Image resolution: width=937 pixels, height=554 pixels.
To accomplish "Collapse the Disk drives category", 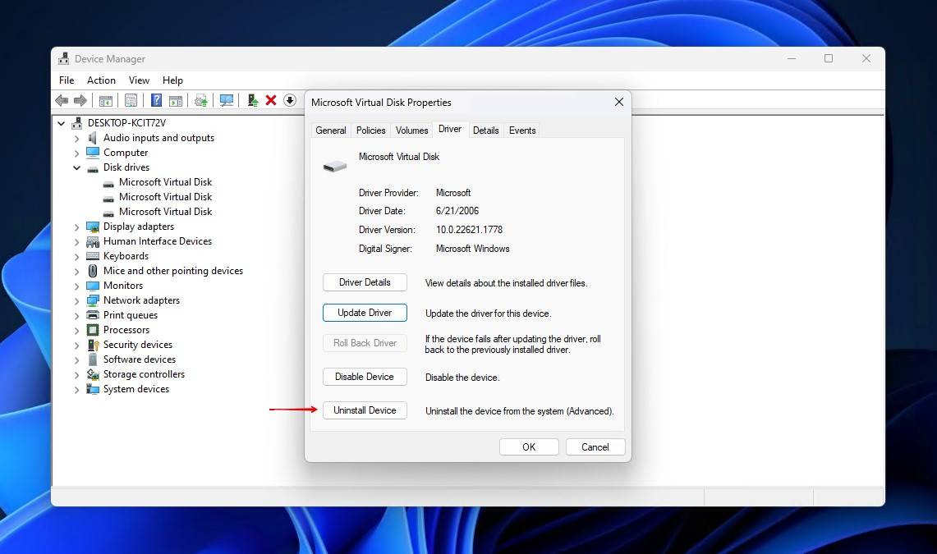I will tap(76, 167).
